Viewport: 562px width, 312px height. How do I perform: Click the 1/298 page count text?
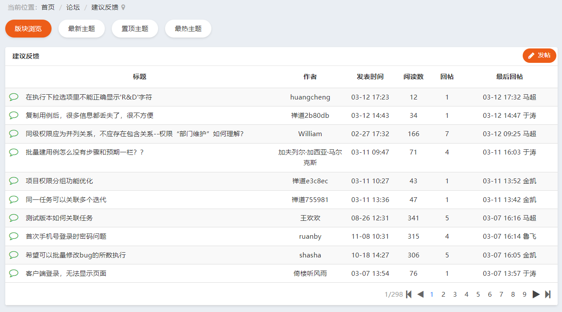(393, 294)
